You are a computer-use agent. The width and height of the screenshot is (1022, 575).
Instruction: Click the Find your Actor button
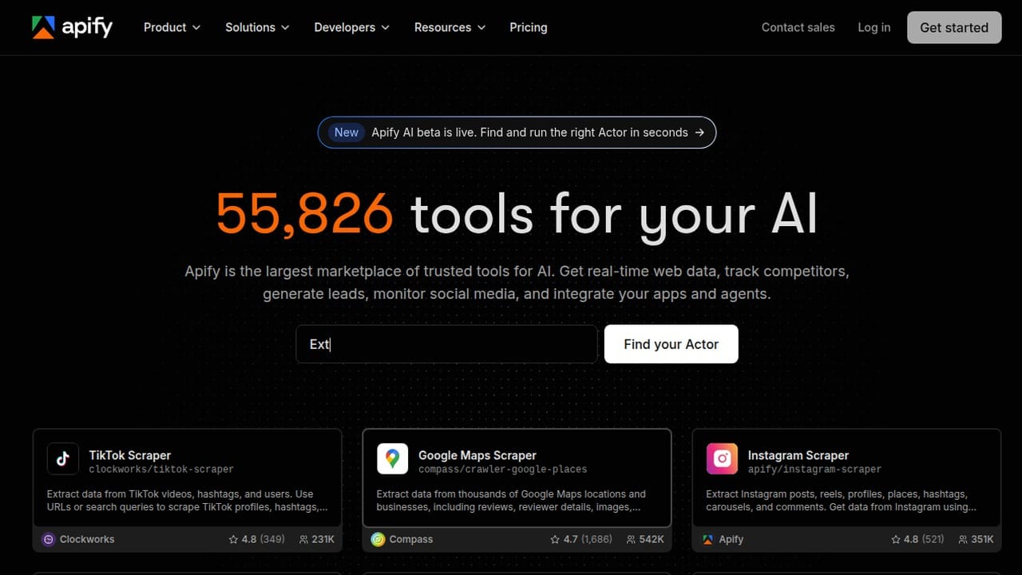tap(671, 344)
